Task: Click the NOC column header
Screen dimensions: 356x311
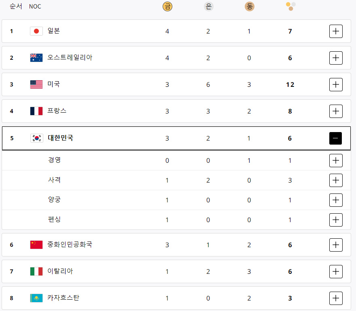Action: (x=35, y=6)
